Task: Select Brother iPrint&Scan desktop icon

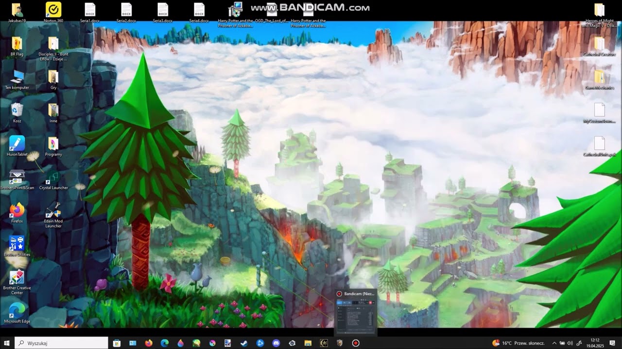Action: click(17, 180)
